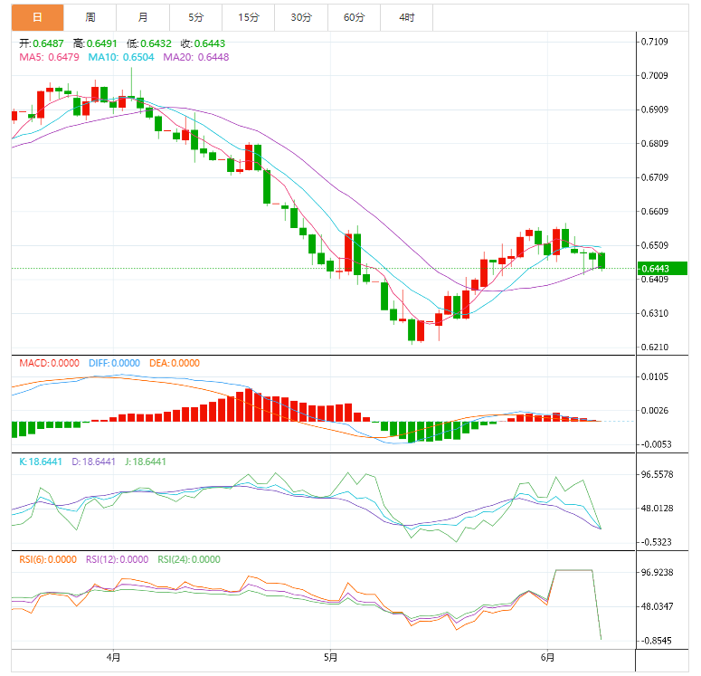Click the 0.7009 price axis label
Viewport: 701px width, 676px height.
pyautogui.click(x=655, y=76)
